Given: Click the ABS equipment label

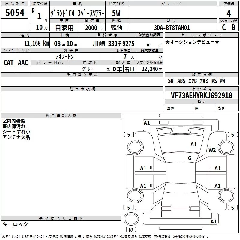Looking at the screenshot, I should pyautogui.click(x=181, y=81).
